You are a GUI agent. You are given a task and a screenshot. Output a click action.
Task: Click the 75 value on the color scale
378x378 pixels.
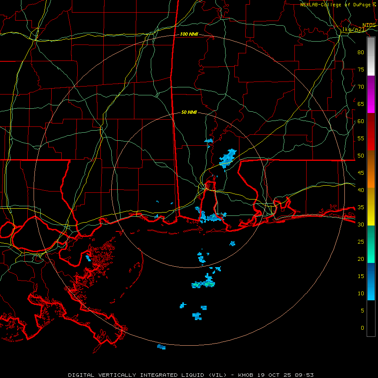coord(361,69)
